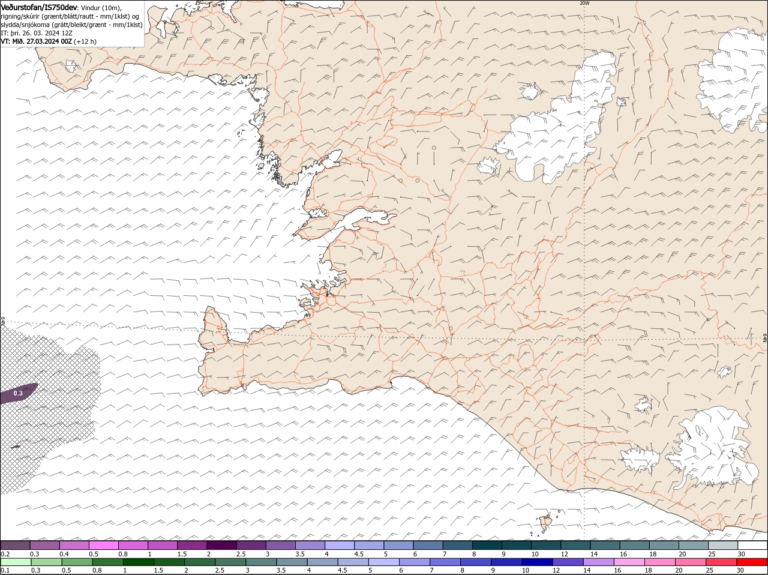Click the '0.1' label under the lower legend row
The image size is (768, 575).
pos(5,570)
